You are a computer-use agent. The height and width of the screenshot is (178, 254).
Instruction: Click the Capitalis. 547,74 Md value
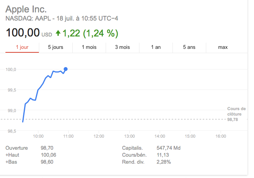point(167,148)
